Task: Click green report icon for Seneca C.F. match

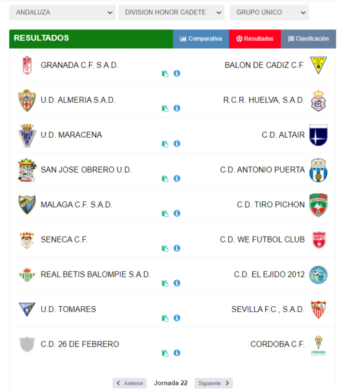Action: click(165, 248)
